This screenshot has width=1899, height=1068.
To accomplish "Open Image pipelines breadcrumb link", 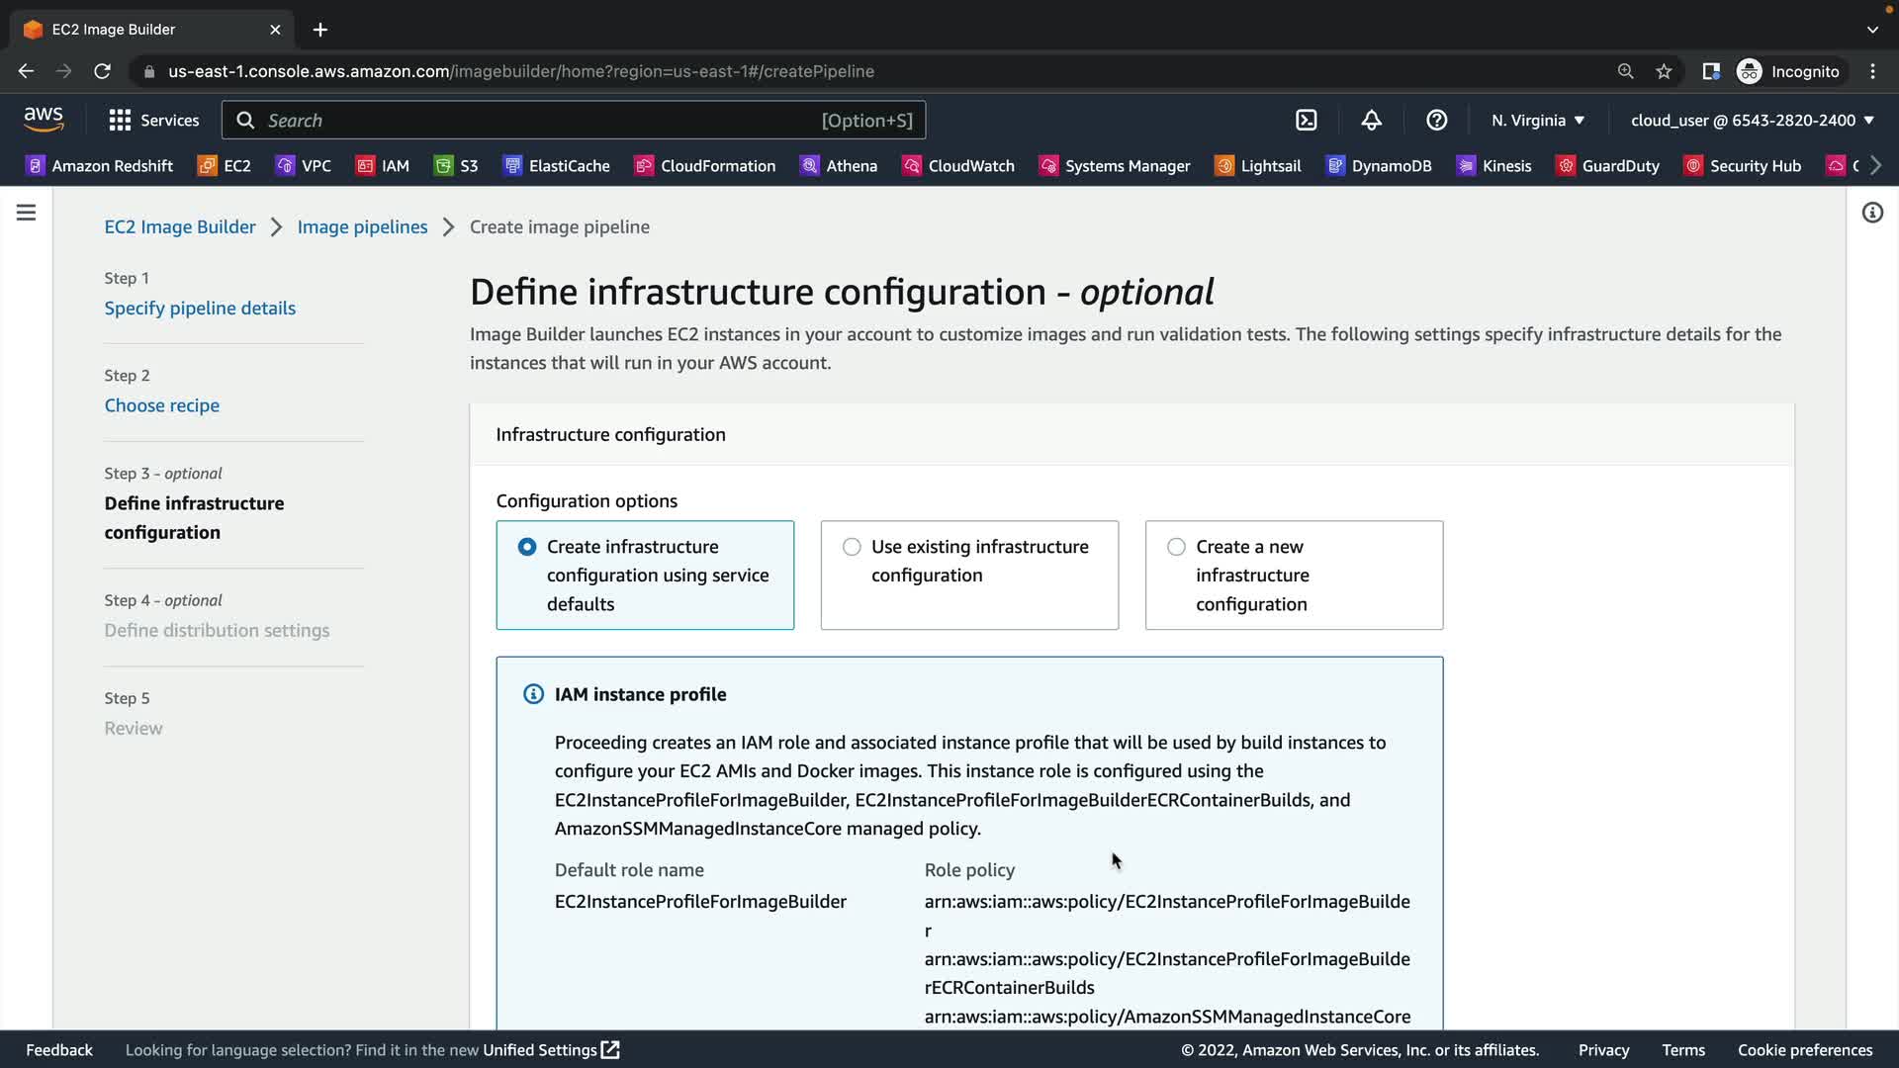I will (x=362, y=226).
